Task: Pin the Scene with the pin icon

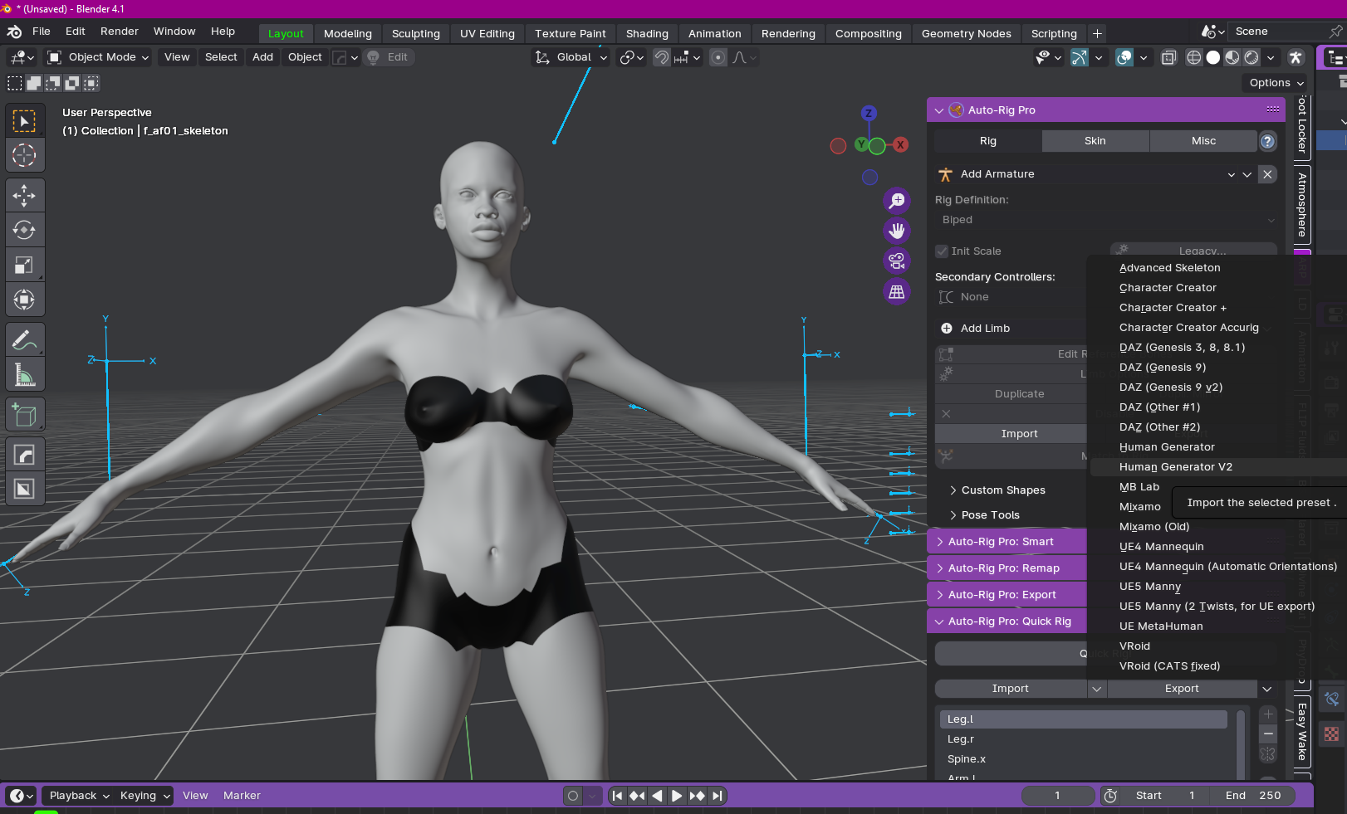Action: 1335,32
